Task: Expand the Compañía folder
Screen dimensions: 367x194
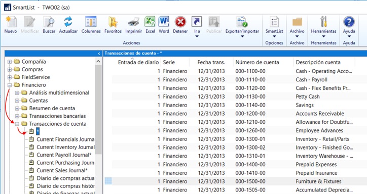Action: pos(10,62)
